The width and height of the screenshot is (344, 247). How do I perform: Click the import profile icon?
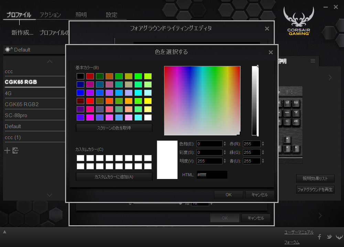coord(15,150)
